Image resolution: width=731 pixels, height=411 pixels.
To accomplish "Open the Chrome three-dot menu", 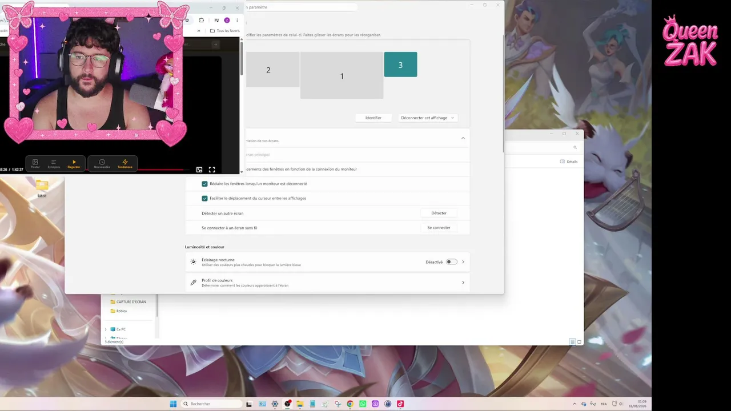I will point(237,20).
